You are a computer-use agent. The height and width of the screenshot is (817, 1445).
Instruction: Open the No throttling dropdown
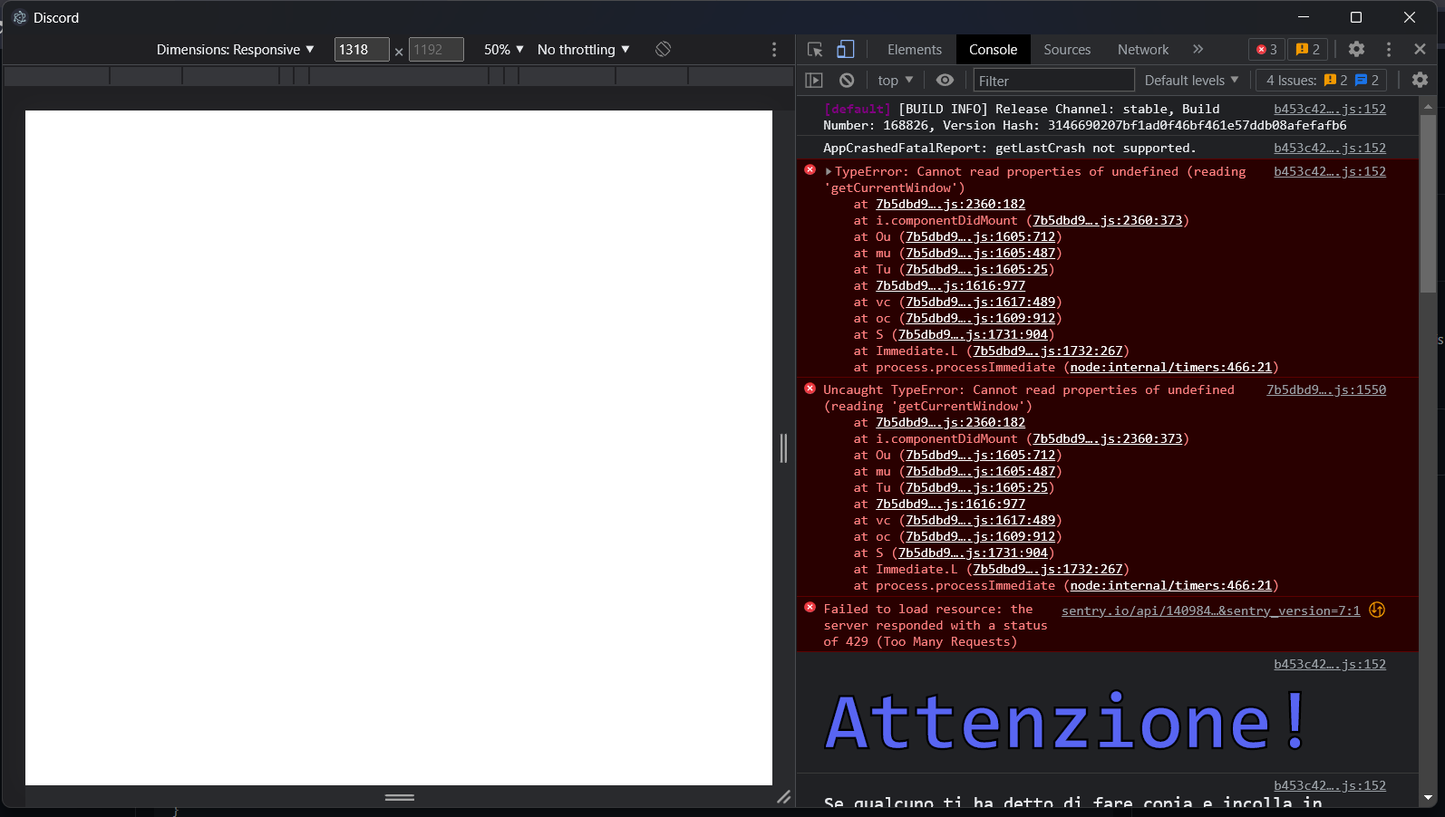click(584, 50)
